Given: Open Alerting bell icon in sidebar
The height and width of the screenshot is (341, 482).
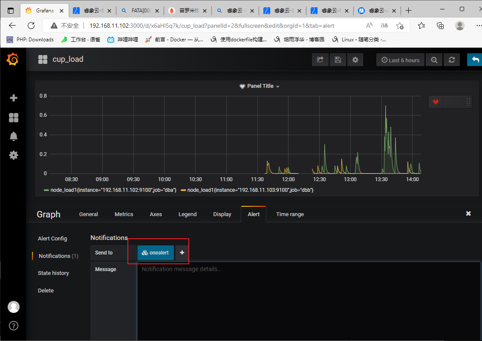Looking at the screenshot, I should pos(14,136).
